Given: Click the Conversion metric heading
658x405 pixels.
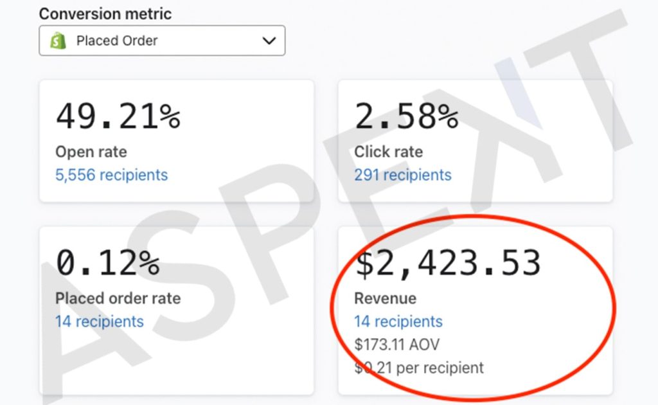Looking at the screenshot, I should click(105, 14).
